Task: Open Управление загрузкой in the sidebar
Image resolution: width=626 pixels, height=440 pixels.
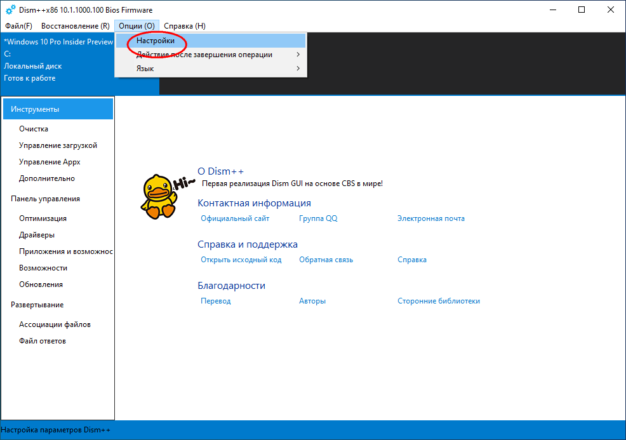Action: tap(58, 145)
